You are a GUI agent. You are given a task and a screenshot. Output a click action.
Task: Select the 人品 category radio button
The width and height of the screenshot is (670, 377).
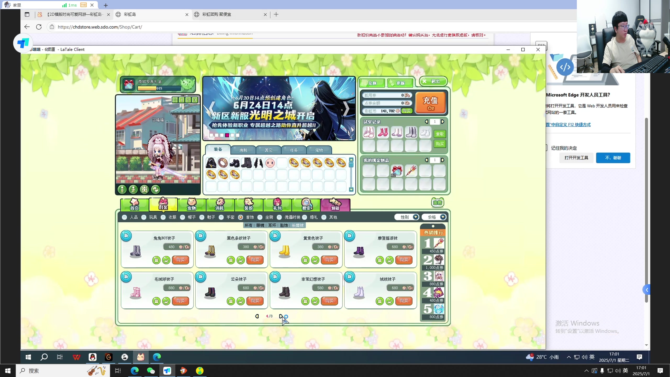tap(125, 217)
